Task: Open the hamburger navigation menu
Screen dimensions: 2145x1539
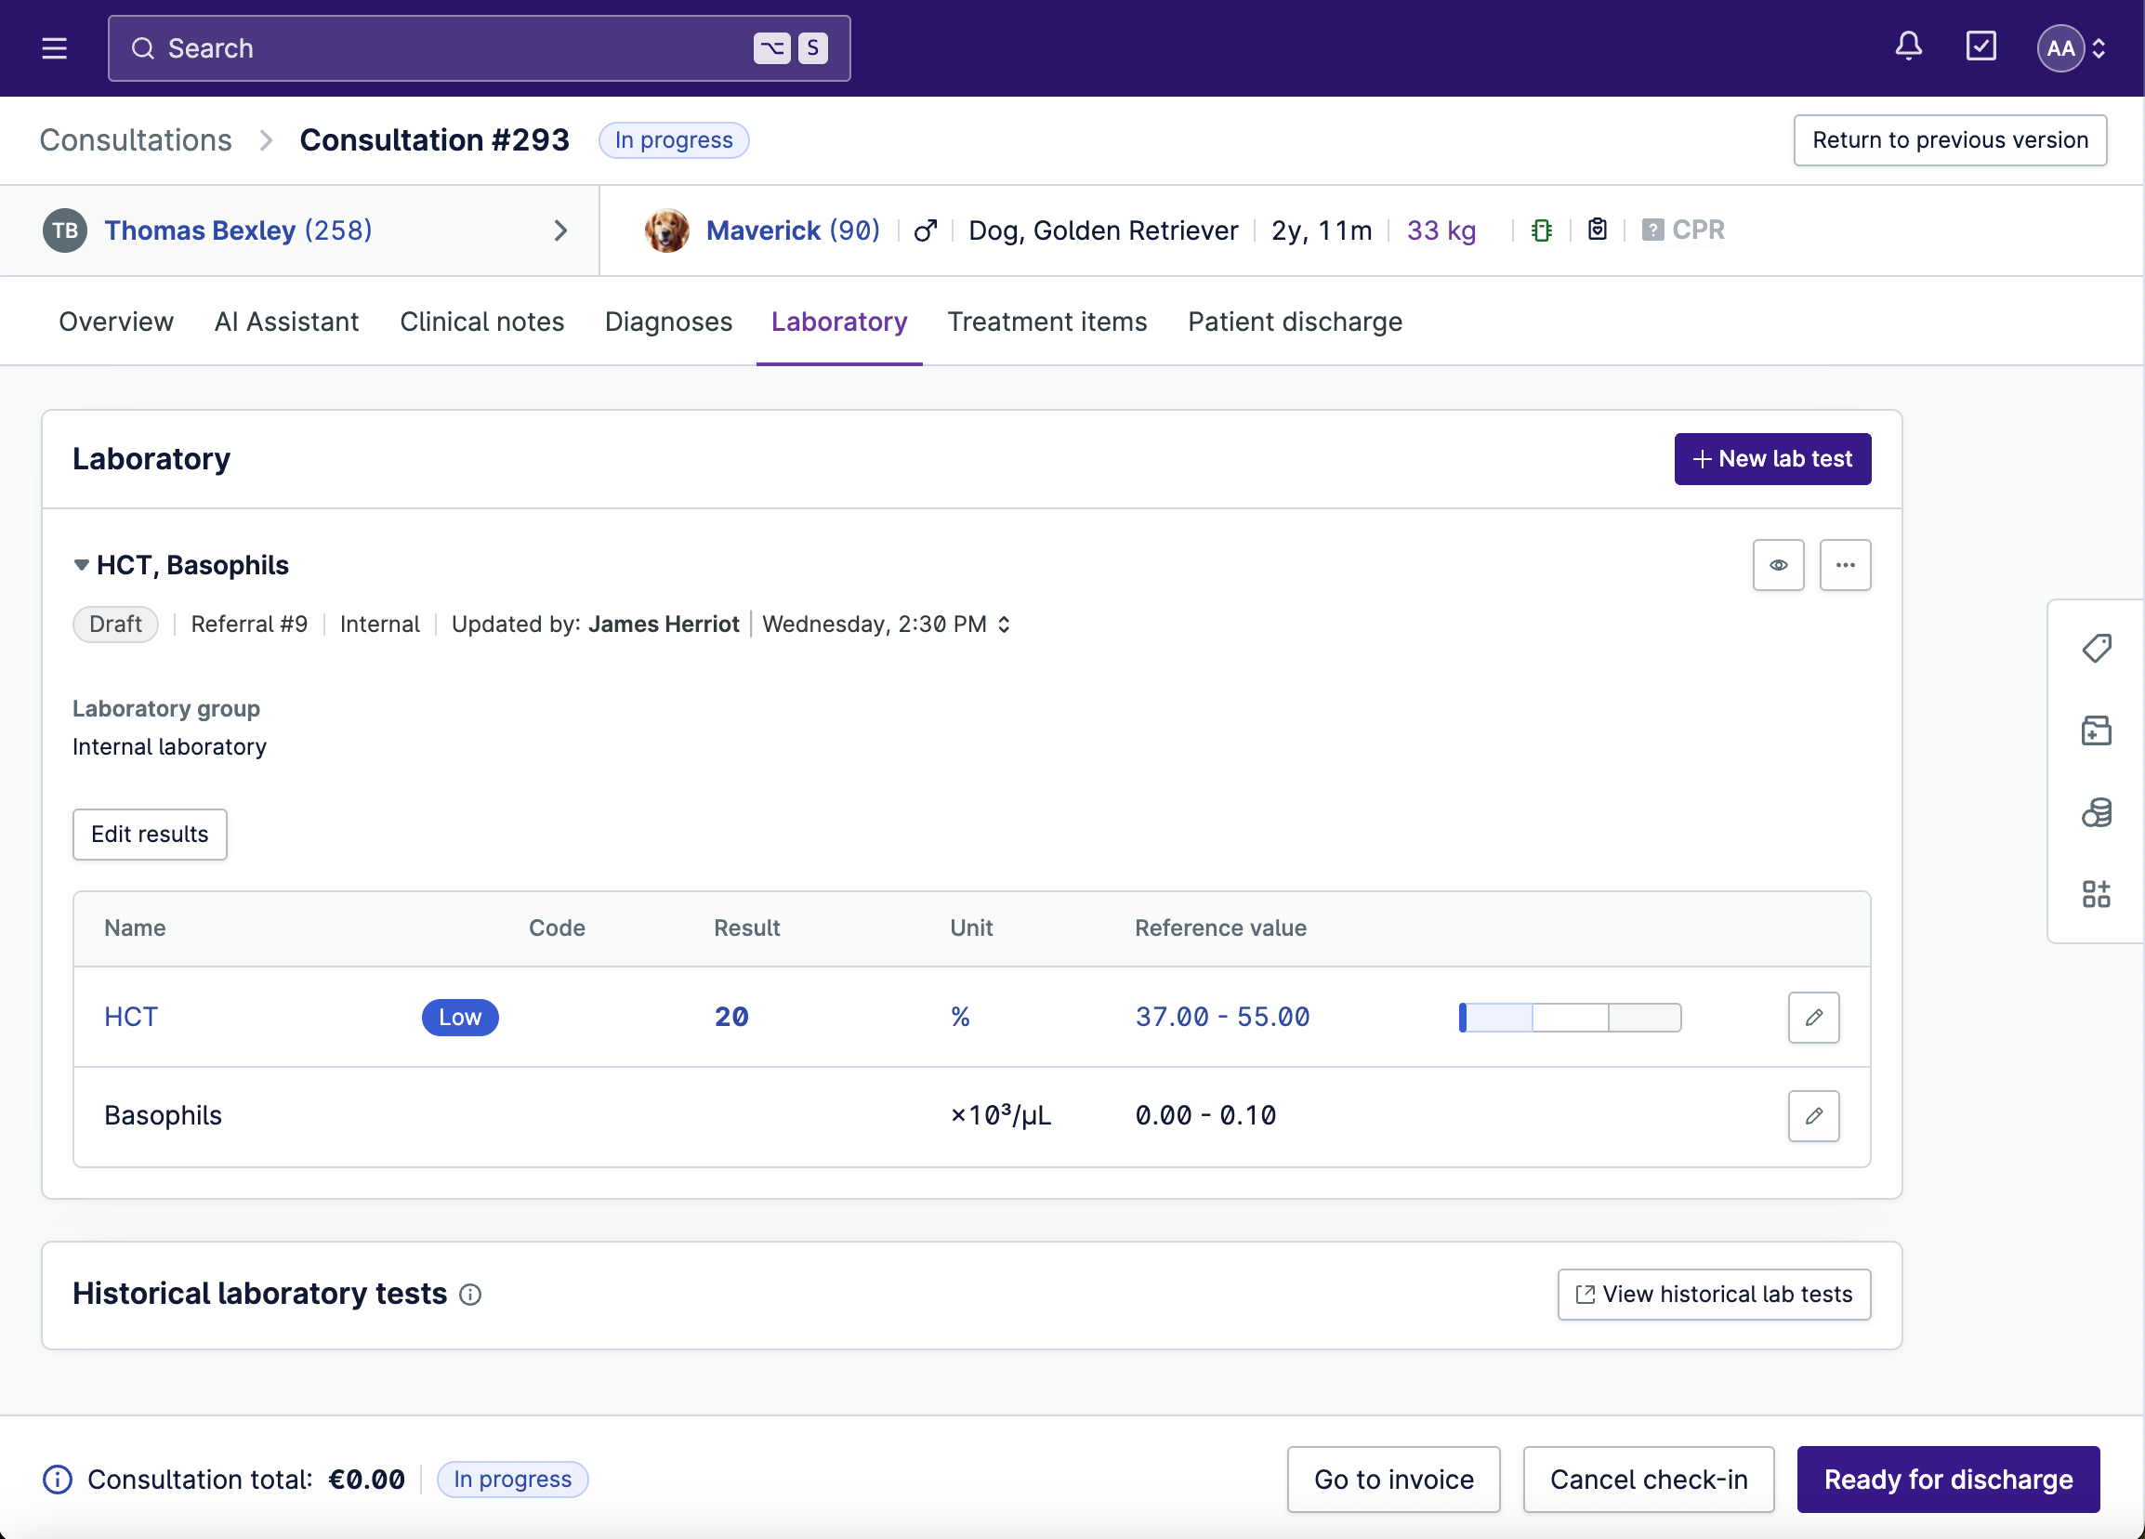Action: tap(54, 48)
